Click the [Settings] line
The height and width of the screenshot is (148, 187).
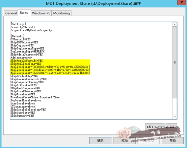[x=18, y=24]
